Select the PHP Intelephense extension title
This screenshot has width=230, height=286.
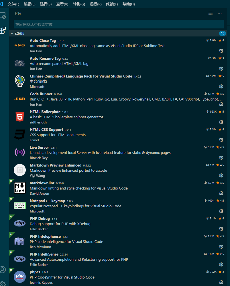[x=45, y=236]
